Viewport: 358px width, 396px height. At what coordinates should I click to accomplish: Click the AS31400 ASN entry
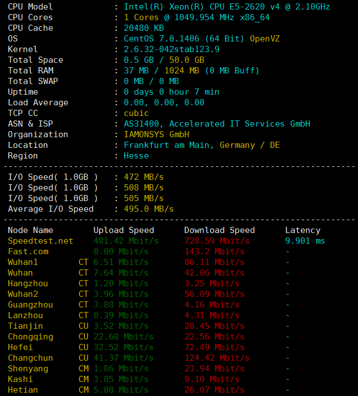(x=141, y=124)
